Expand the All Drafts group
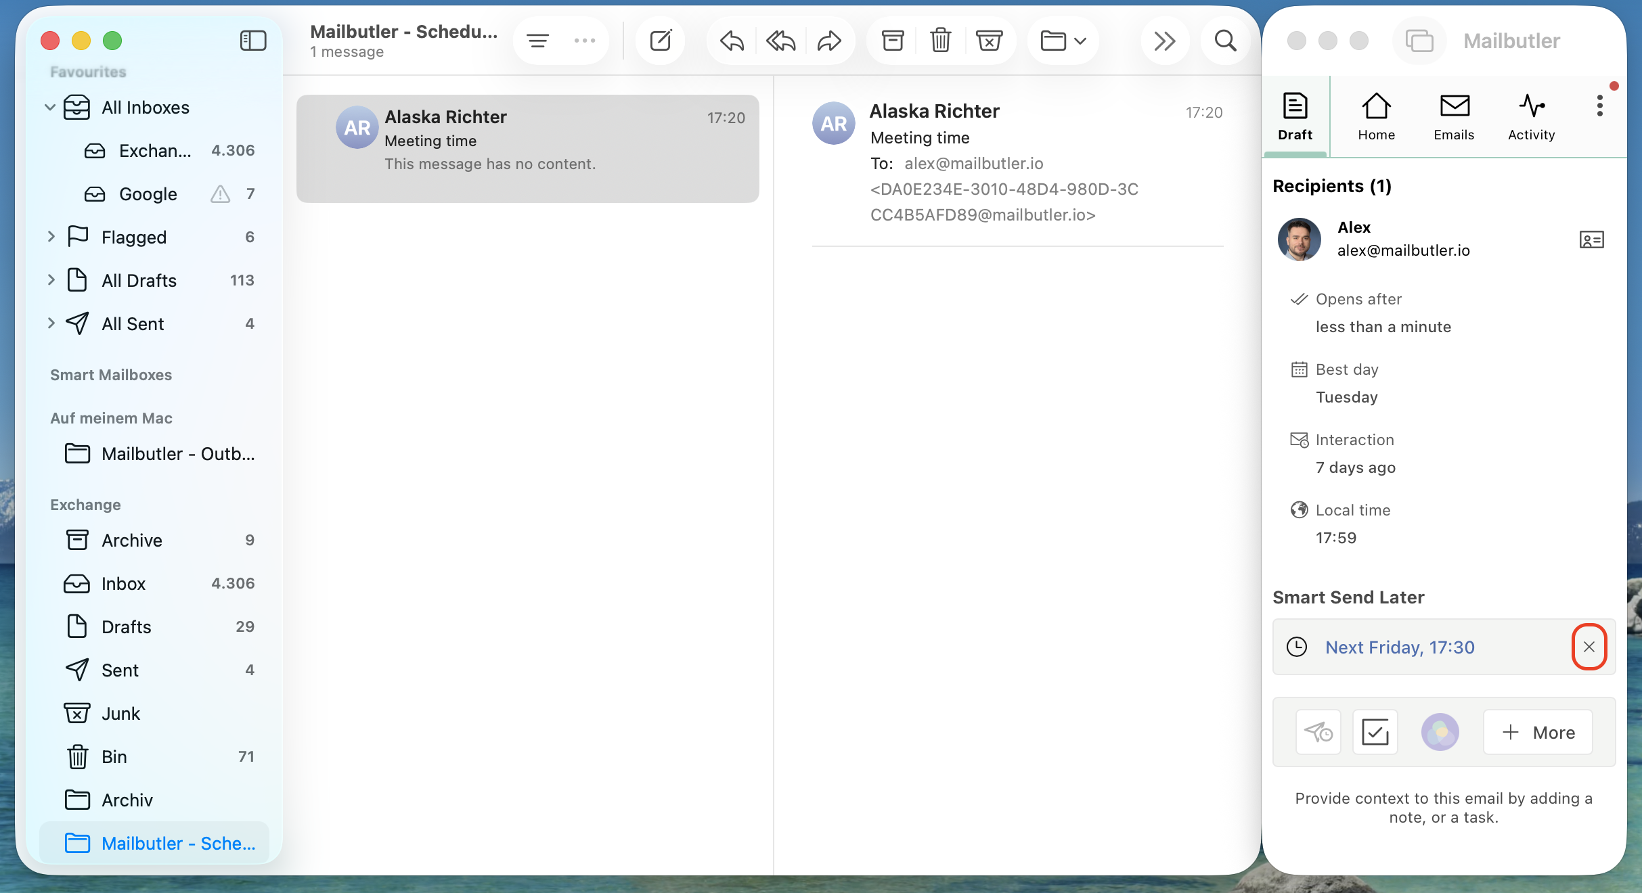Screen dimensions: 1642x893 [51, 280]
